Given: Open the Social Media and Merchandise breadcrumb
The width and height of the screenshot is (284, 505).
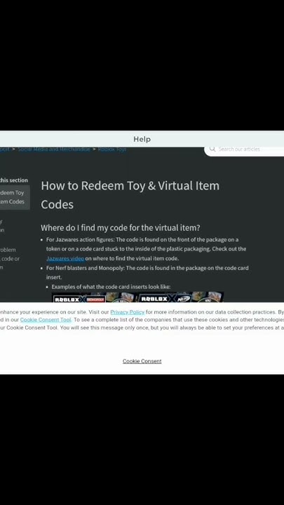Looking at the screenshot, I should click(54, 149).
